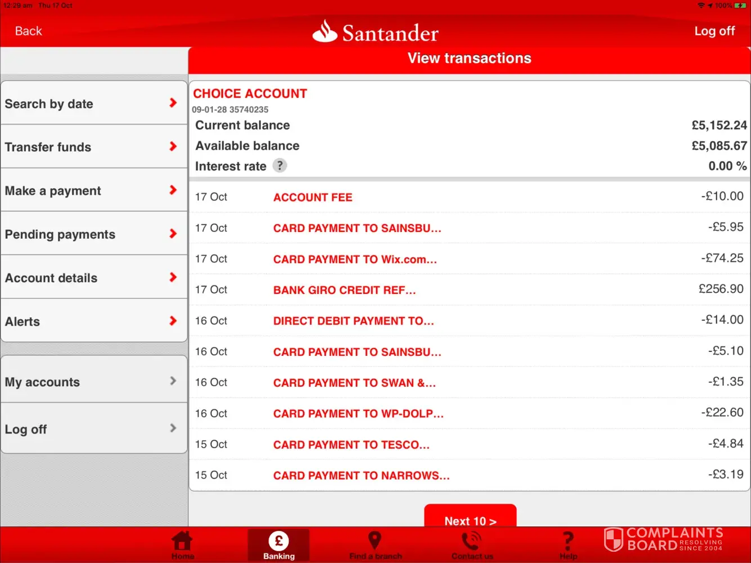Click the Transfer funds red chevron
The width and height of the screenshot is (751, 563).
point(173,146)
